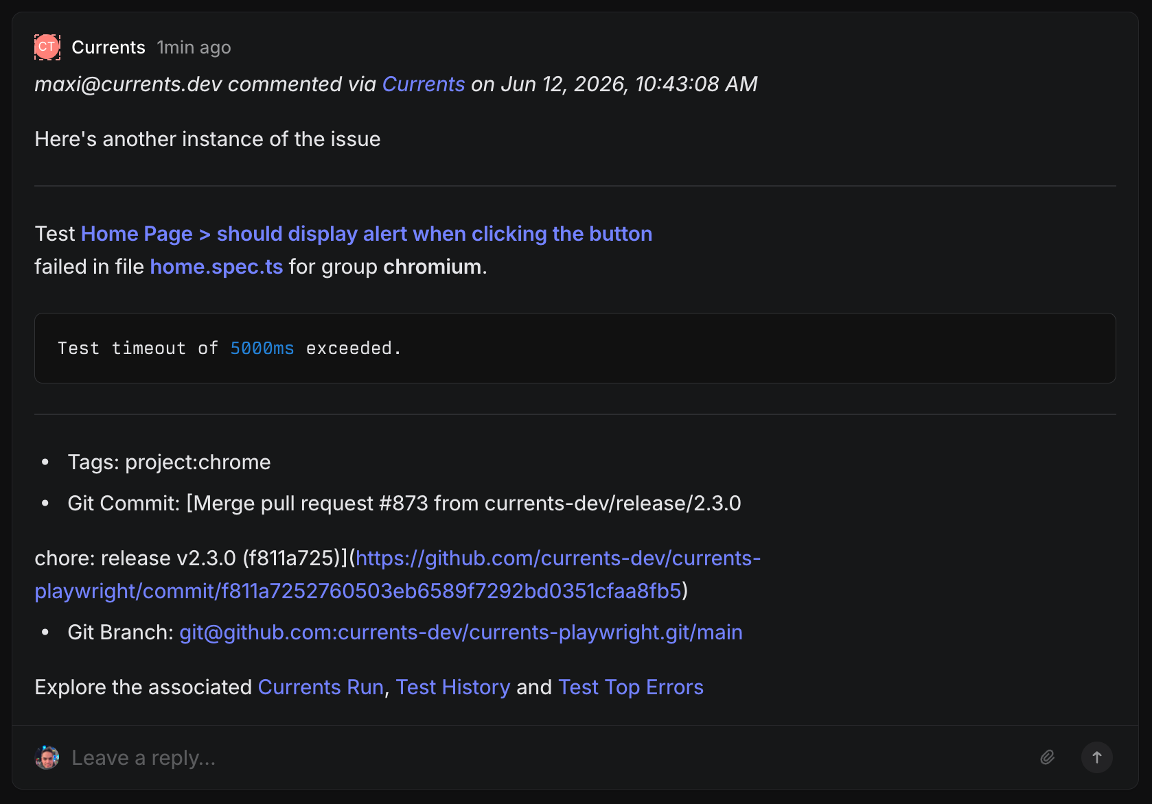Open the Git Branch repository link

coord(461,632)
